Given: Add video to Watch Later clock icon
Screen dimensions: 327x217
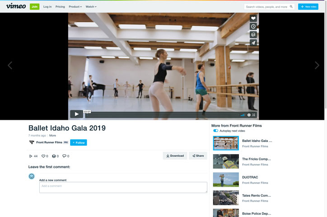Looking at the screenshot, I should coord(253,27).
